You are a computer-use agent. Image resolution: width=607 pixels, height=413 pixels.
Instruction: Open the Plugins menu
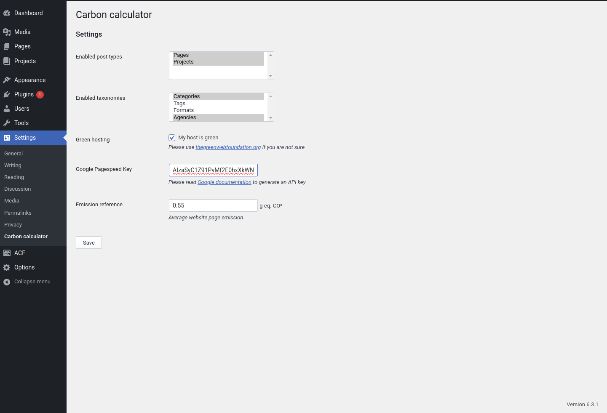(33, 94)
